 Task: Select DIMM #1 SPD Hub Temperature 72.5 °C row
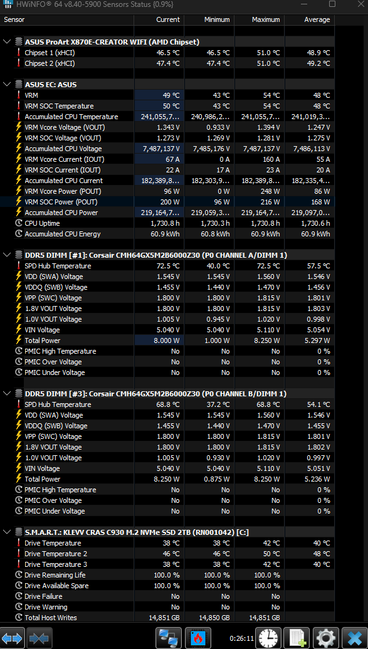(167, 266)
